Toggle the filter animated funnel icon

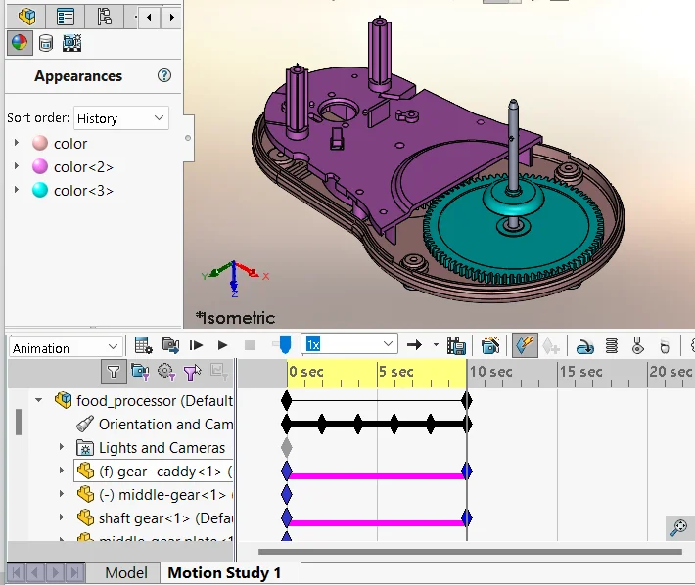click(x=139, y=372)
